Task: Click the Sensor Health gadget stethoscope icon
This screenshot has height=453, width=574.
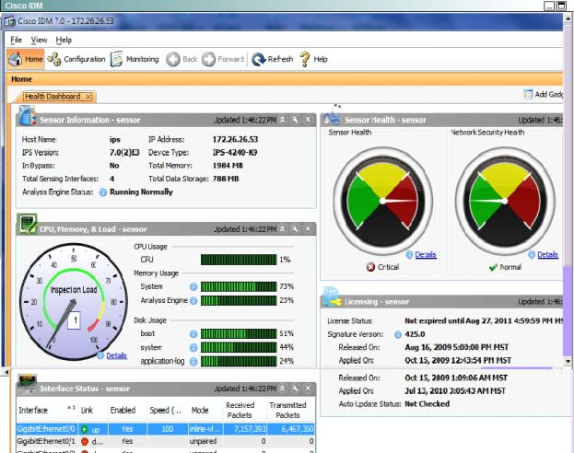Action: point(333,115)
